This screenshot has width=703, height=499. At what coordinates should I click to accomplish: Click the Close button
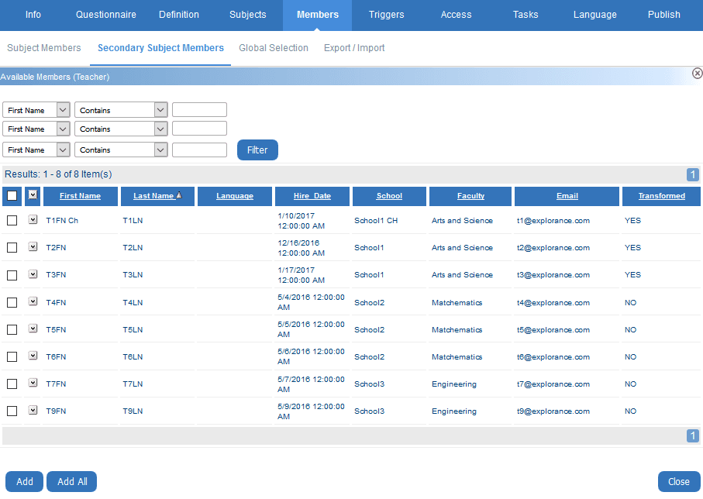tap(679, 481)
